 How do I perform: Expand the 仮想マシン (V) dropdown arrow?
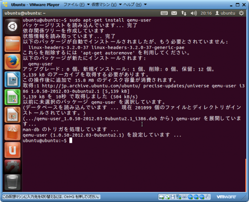click(120, 5)
